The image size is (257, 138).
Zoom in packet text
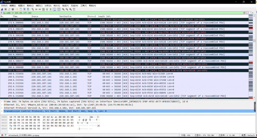click(63, 9)
